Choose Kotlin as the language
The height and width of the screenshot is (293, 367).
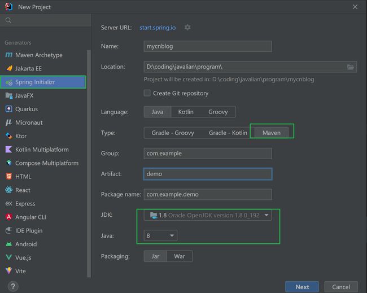point(186,112)
